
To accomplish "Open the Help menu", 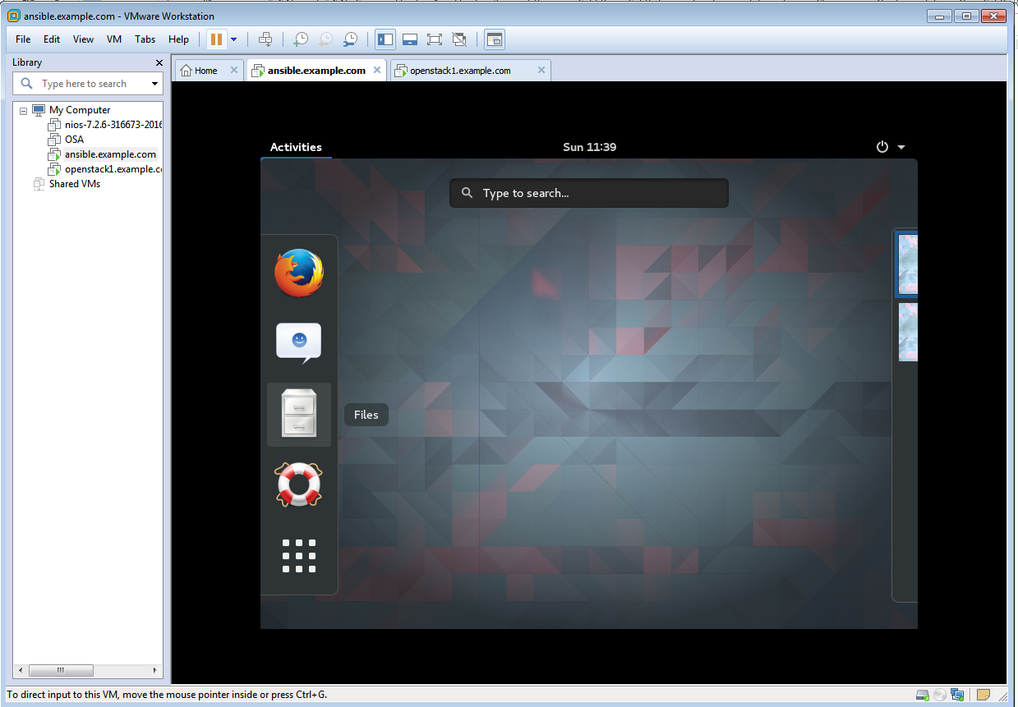I will [x=178, y=39].
